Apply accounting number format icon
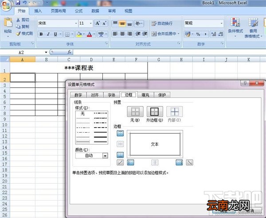The height and width of the screenshot is (218, 266). coord(189,34)
